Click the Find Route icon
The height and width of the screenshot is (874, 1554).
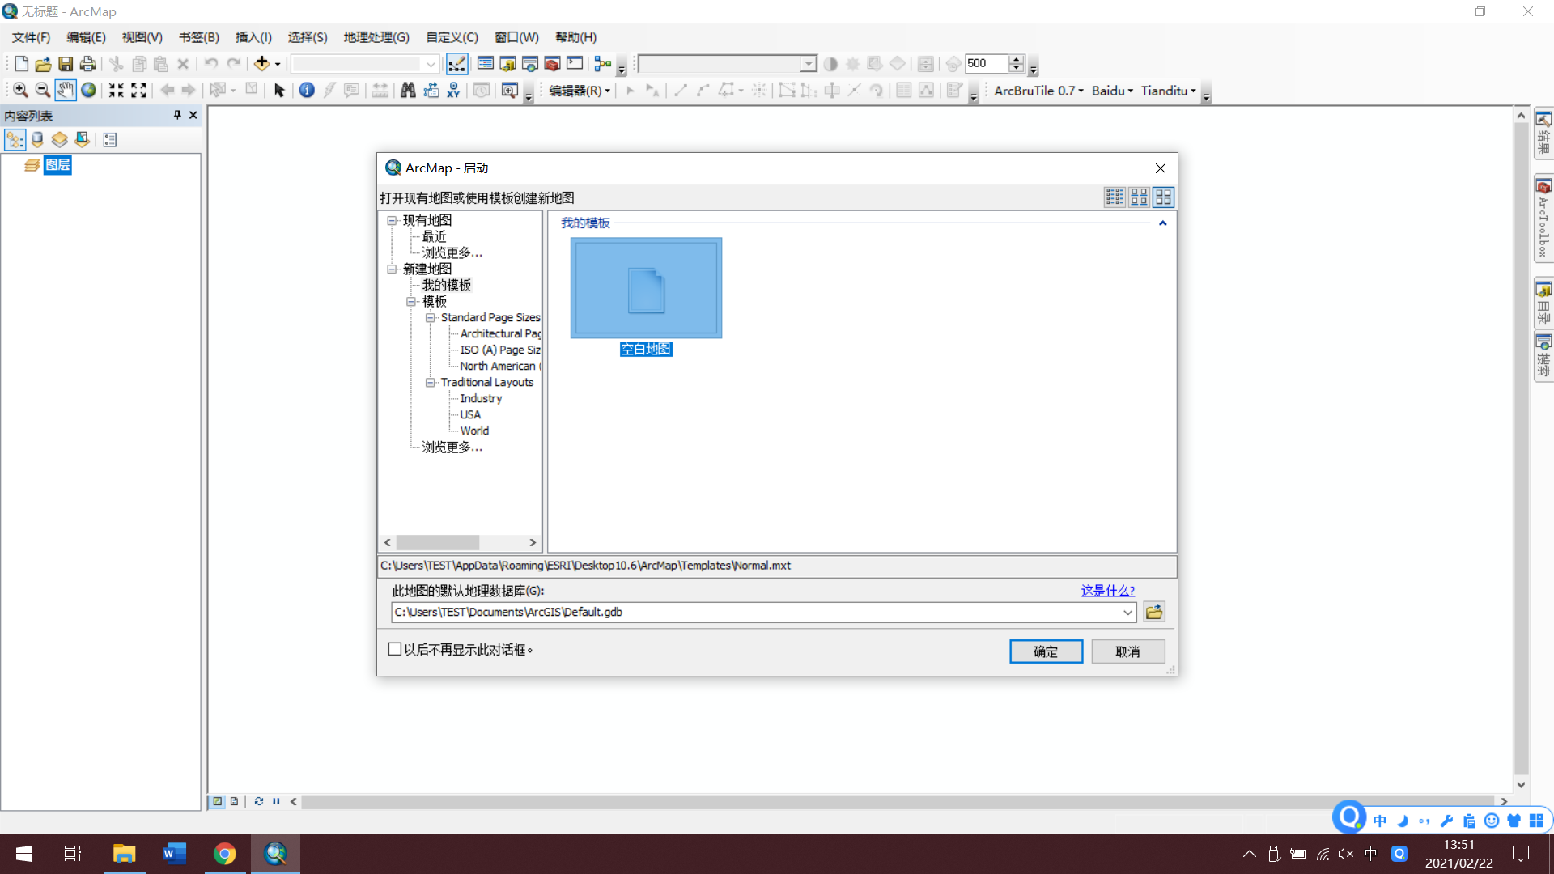point(431,91)
